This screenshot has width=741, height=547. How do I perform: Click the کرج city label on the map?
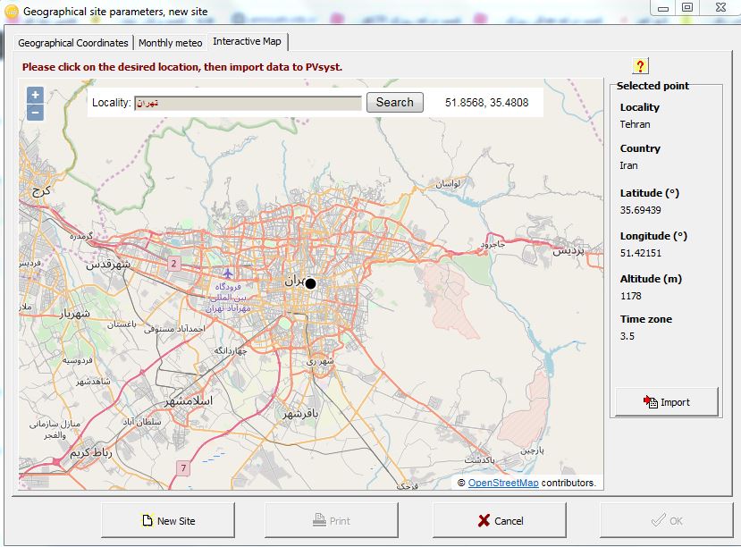click(41, 190)
